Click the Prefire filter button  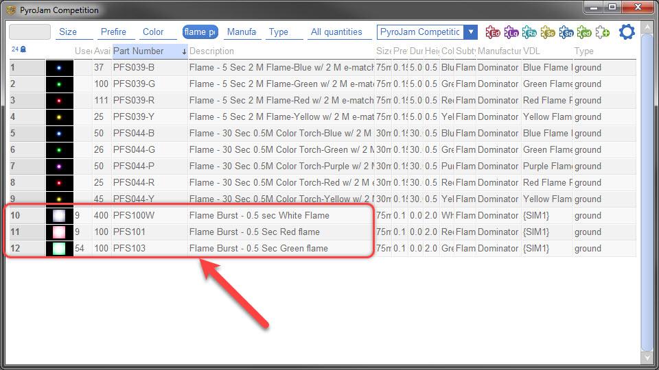click(x=113, y=32)
